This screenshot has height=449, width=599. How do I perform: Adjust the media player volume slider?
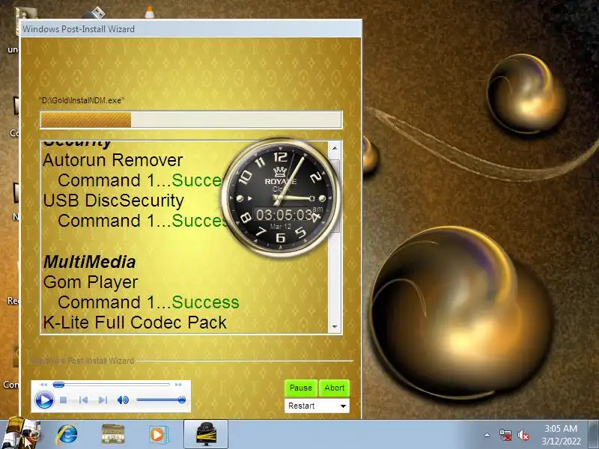pyautogui.click(x=161, y=400)
